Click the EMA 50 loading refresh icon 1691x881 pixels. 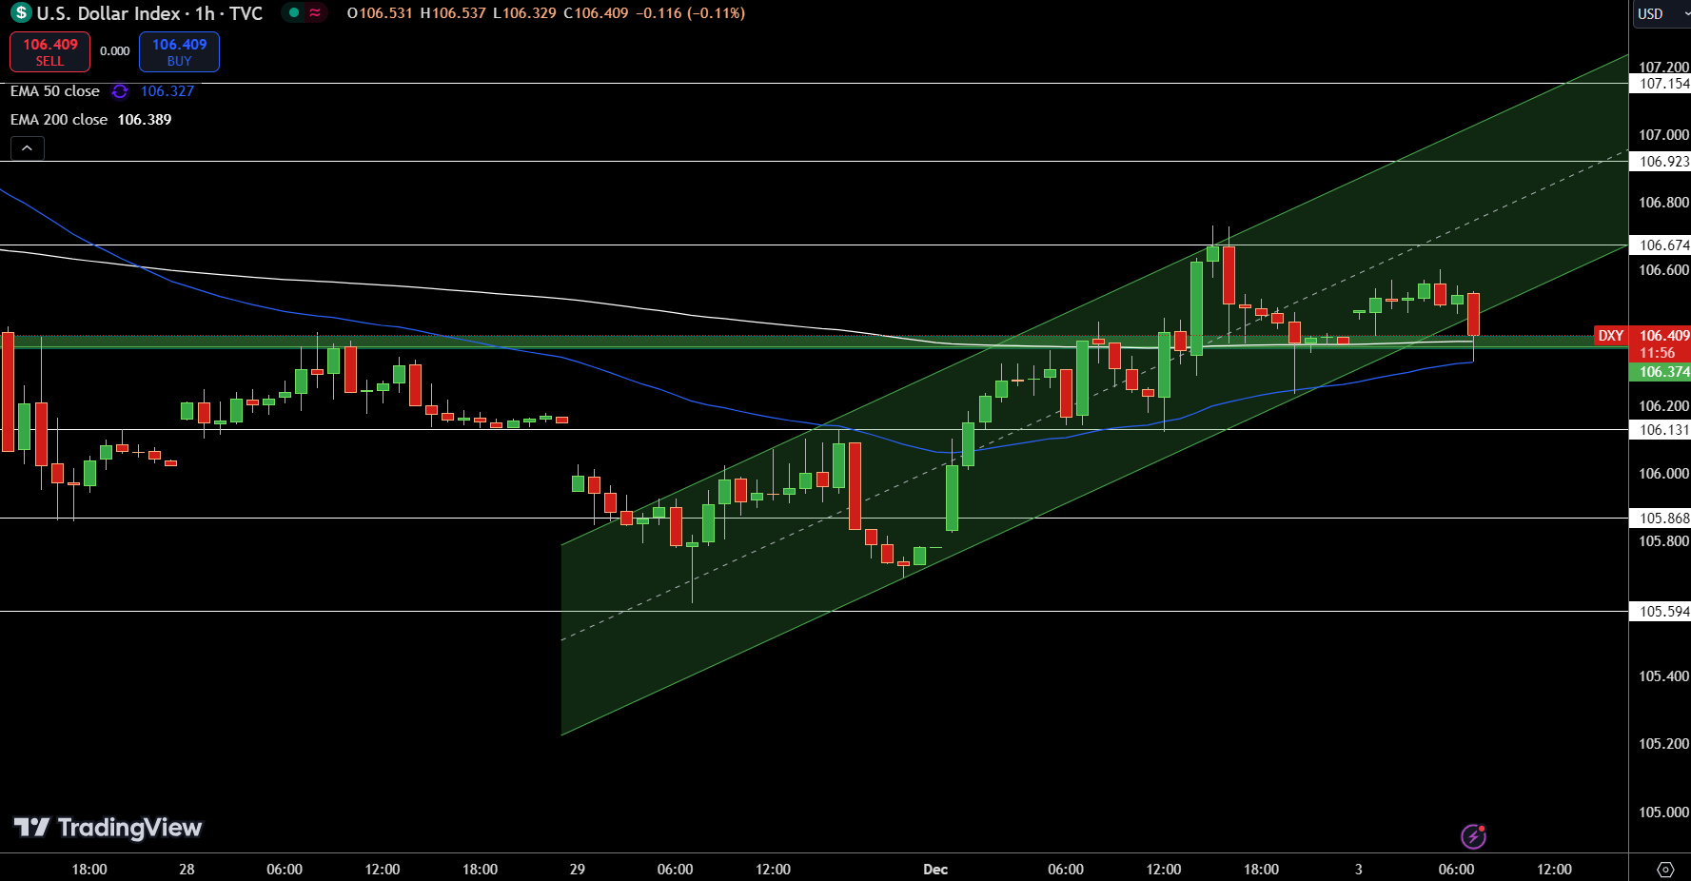point(120,91)
